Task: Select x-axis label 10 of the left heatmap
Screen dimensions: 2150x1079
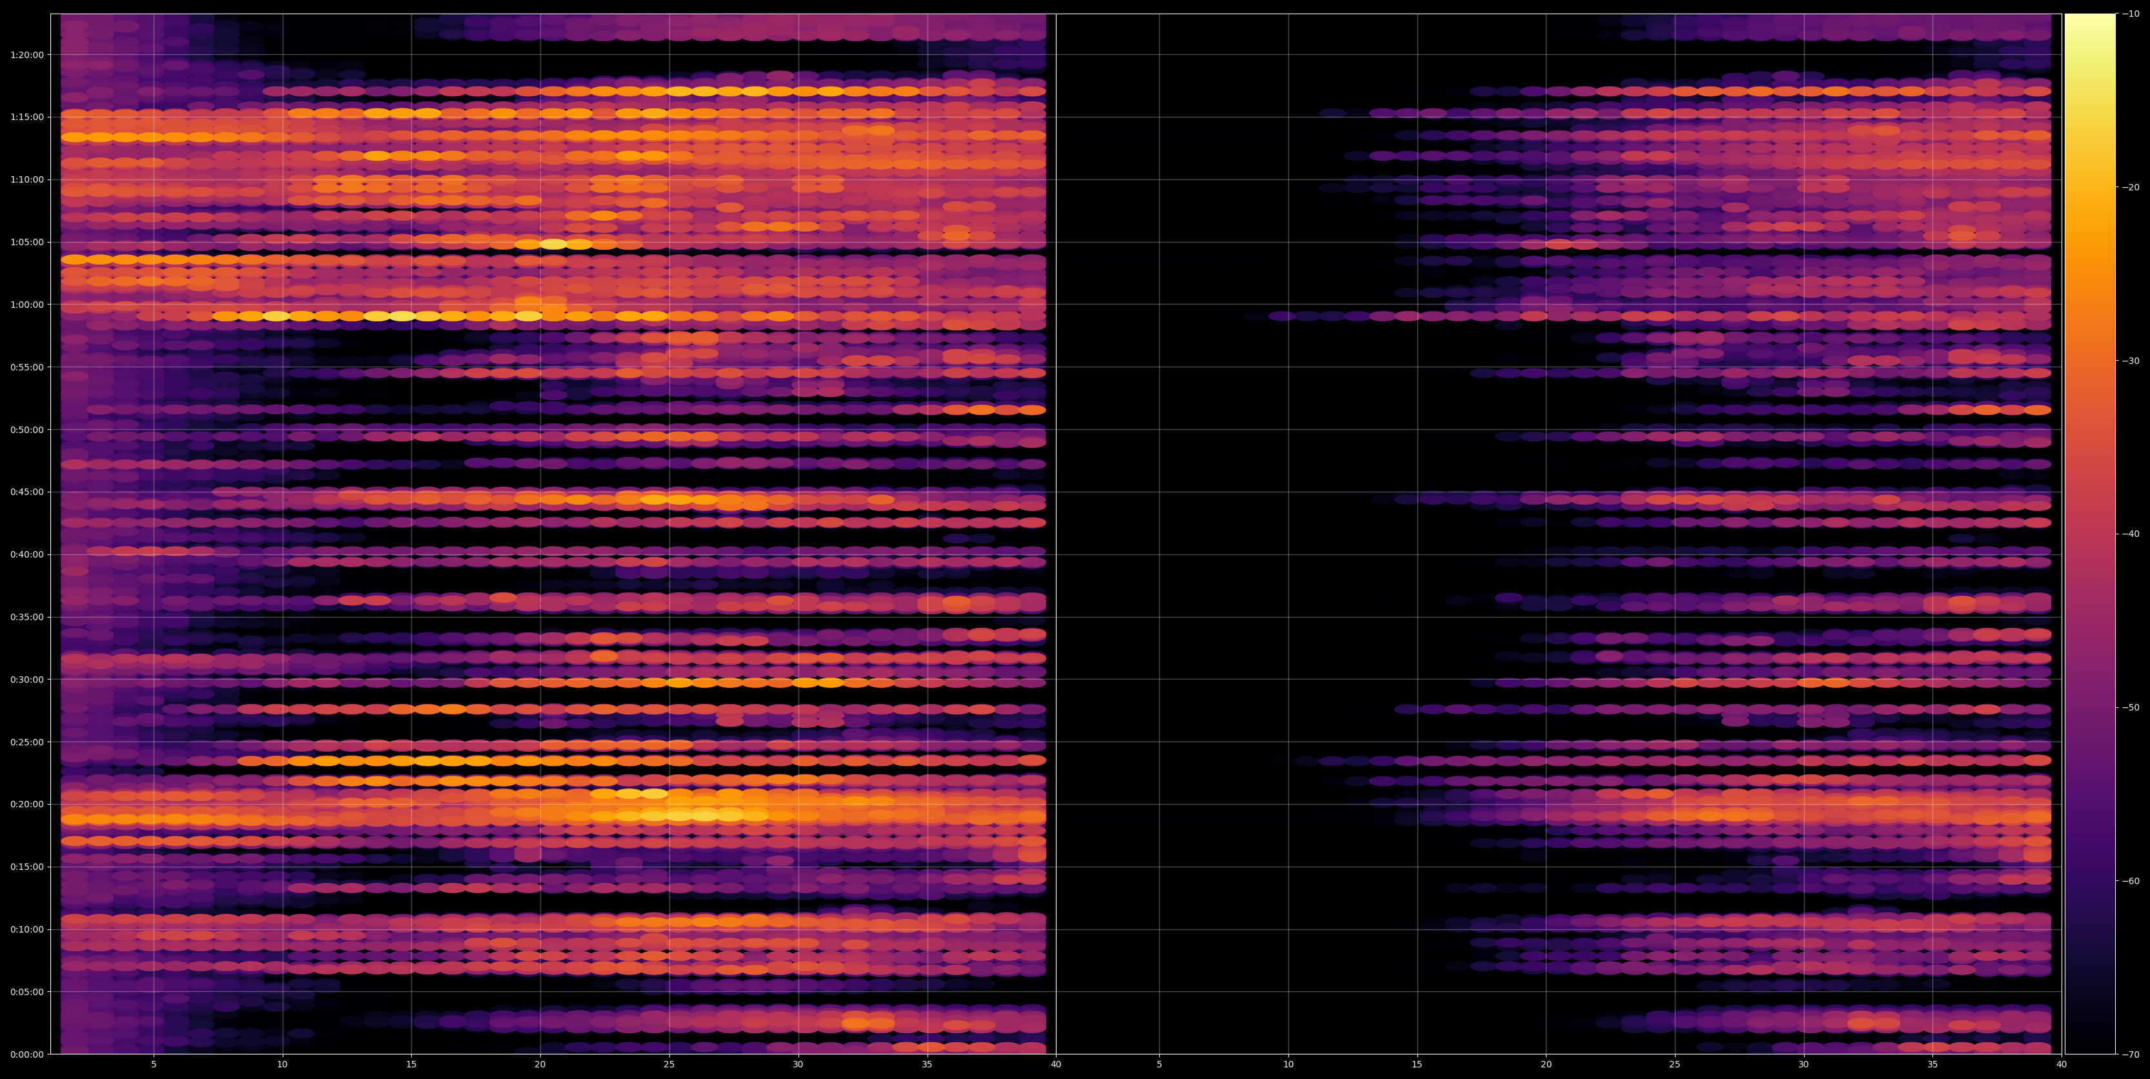Action: click(282, 1064)
